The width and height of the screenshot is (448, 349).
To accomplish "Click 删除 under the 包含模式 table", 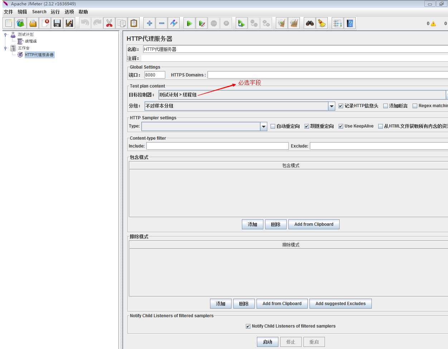I will pyautogui.click(x=276, y=224).
